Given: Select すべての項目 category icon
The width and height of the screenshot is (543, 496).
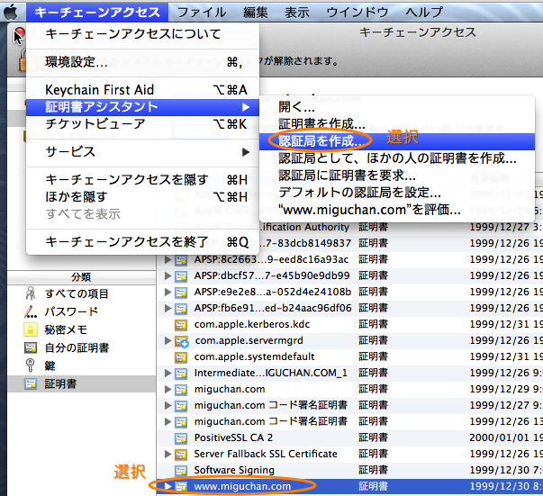Looking at the screenshot, I should point(31,293).
